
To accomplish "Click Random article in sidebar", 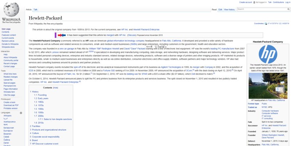I will (x=8, y=41).
